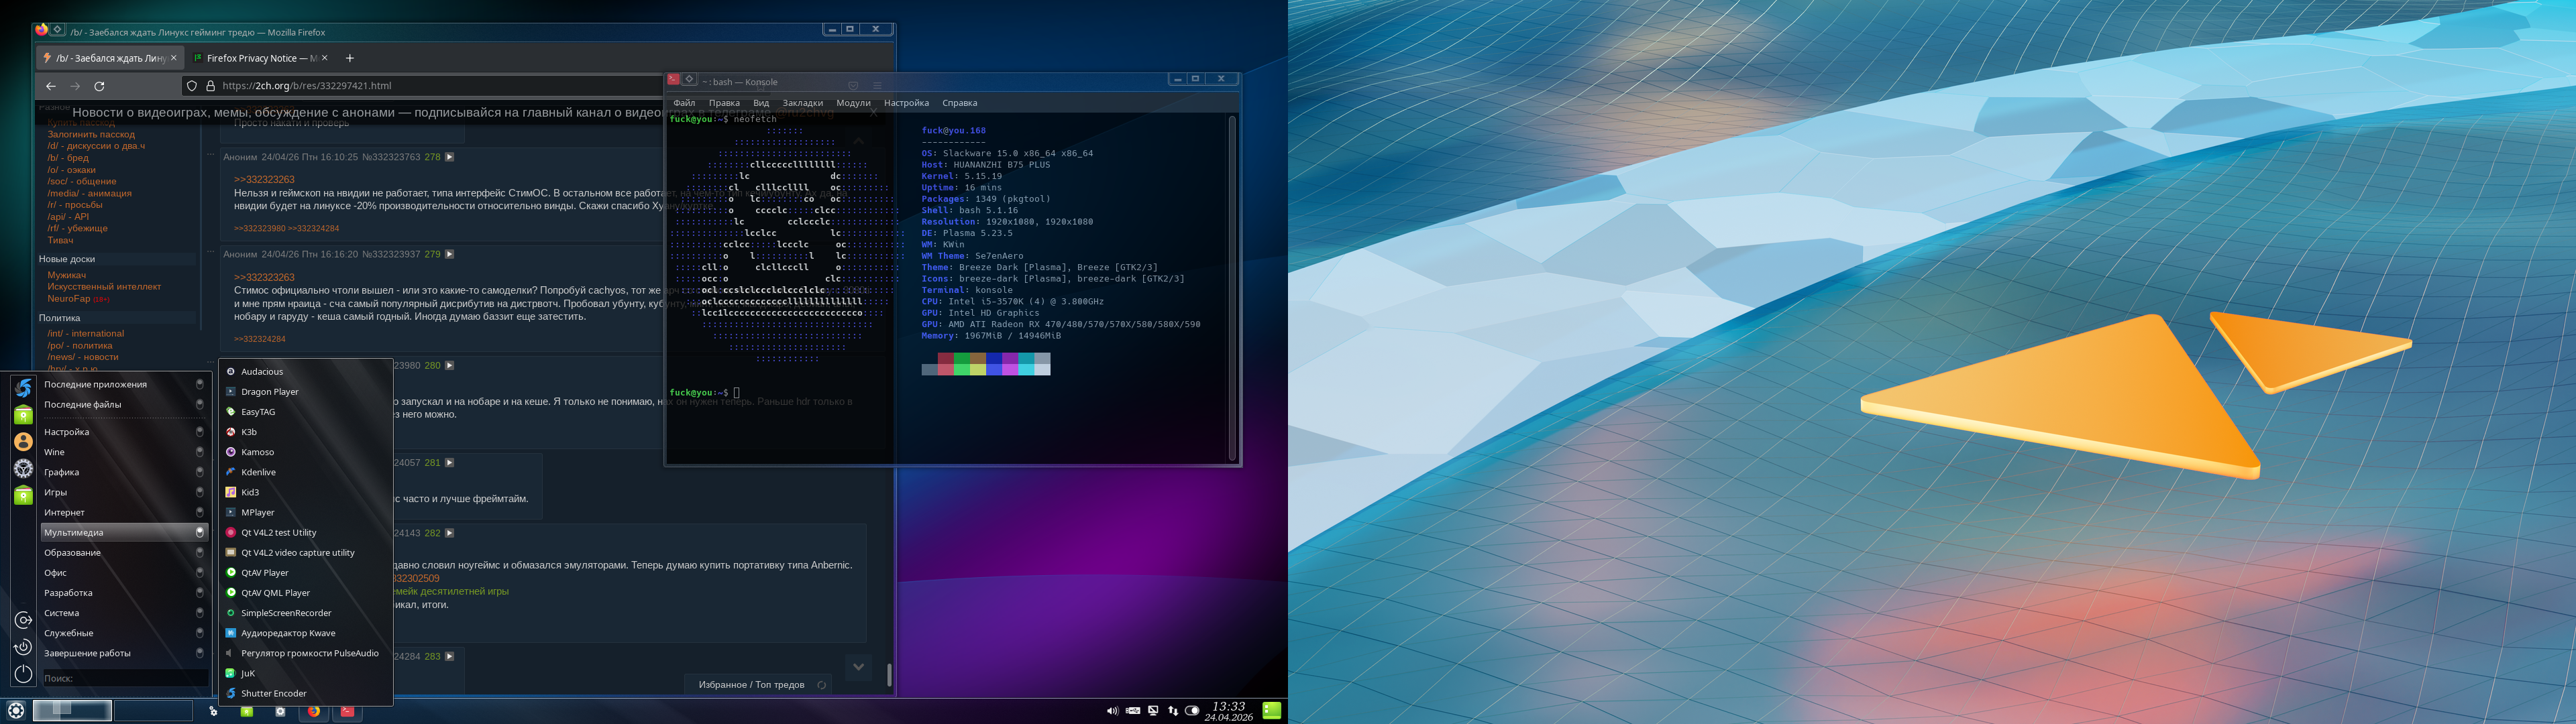
Task: Launch the K3b disc burner
Action: pyautogui.click(x=305, y=432)
